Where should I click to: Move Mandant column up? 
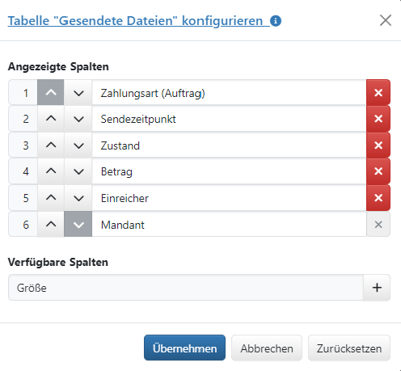click(x=51, y=224)
